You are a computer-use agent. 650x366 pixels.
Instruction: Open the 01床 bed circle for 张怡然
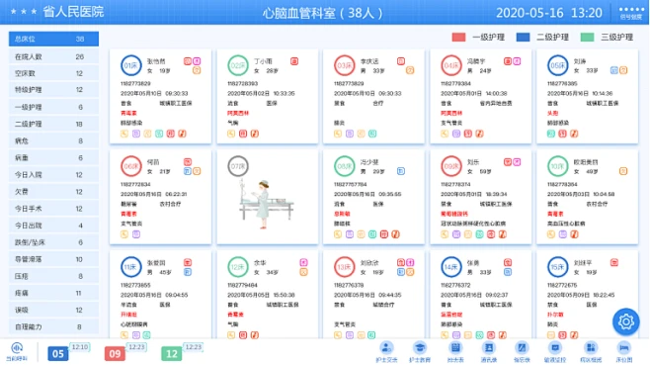[131, 65]
